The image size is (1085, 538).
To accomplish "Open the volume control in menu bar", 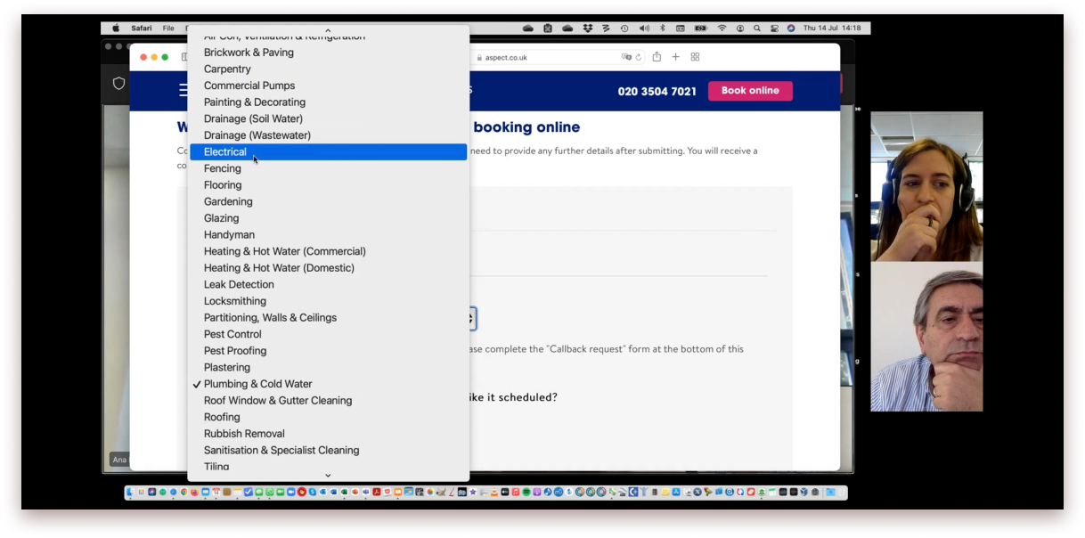I will 644,29.
